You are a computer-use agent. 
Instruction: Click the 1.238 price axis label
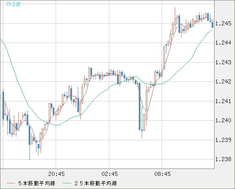click(x=223, y=159)
